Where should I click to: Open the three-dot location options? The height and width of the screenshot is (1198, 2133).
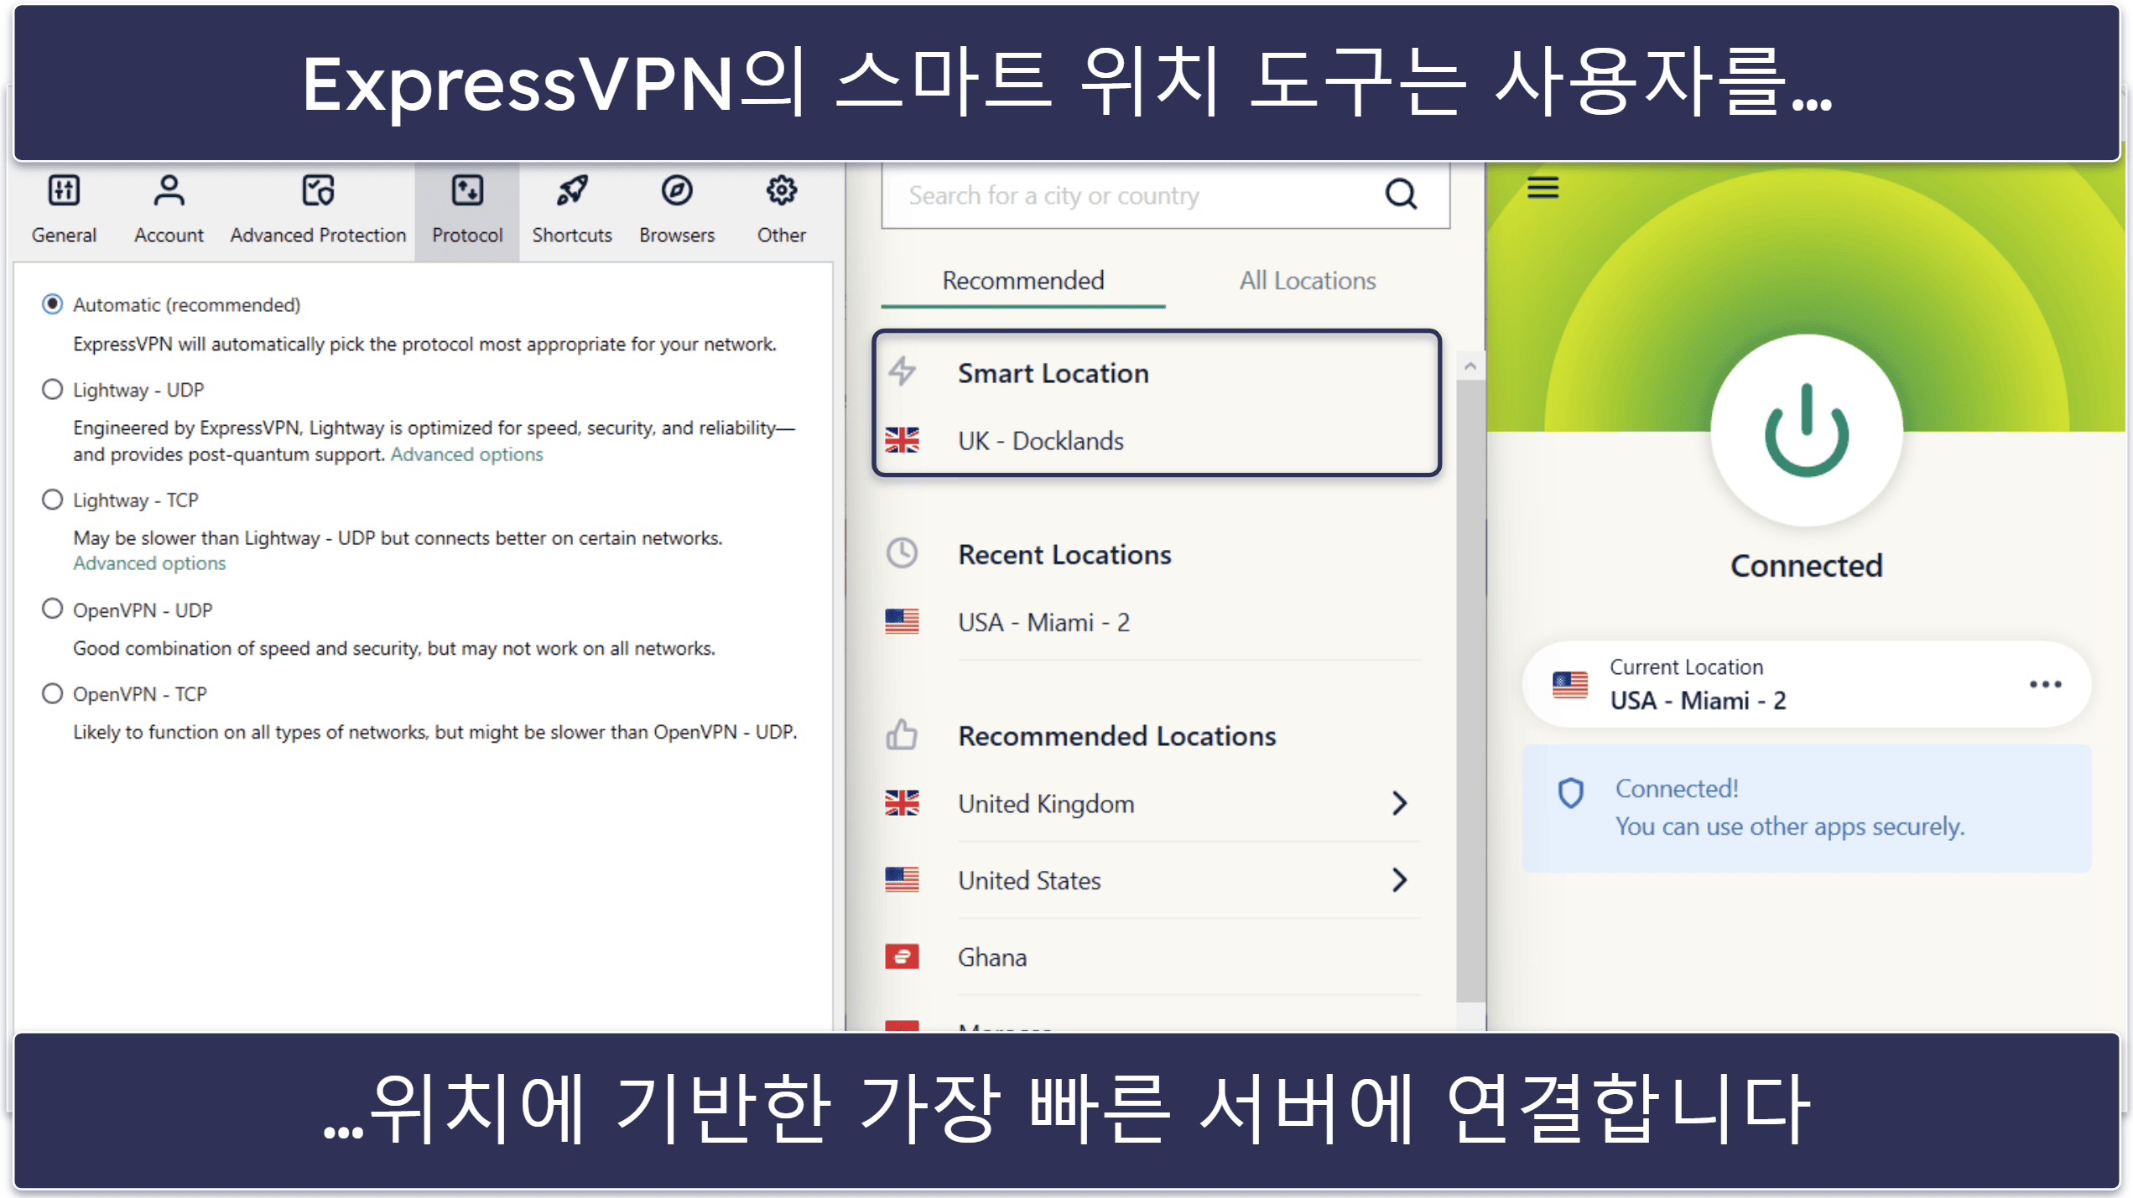click(2045, 685)
